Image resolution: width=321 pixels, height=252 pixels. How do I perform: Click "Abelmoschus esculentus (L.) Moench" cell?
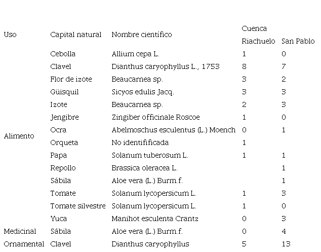pos(173,130)
